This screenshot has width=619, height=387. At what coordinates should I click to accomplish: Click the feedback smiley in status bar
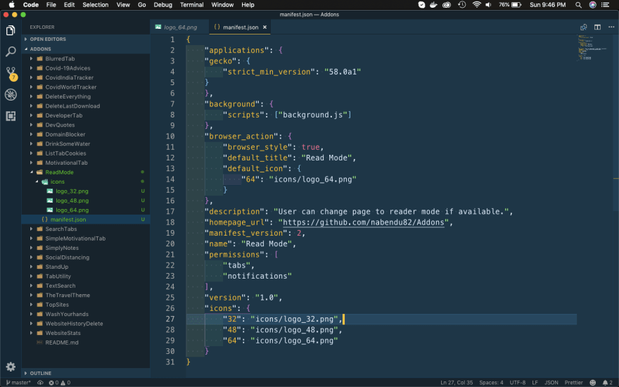pyautogui.click(x=592, y=382)
